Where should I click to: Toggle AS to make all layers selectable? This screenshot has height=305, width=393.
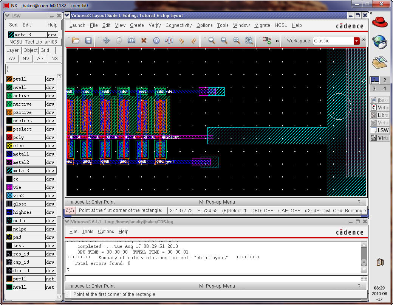click(40, 59)
